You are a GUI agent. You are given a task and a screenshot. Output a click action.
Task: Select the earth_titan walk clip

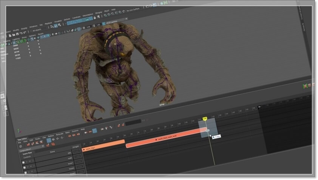pos(166,137)
